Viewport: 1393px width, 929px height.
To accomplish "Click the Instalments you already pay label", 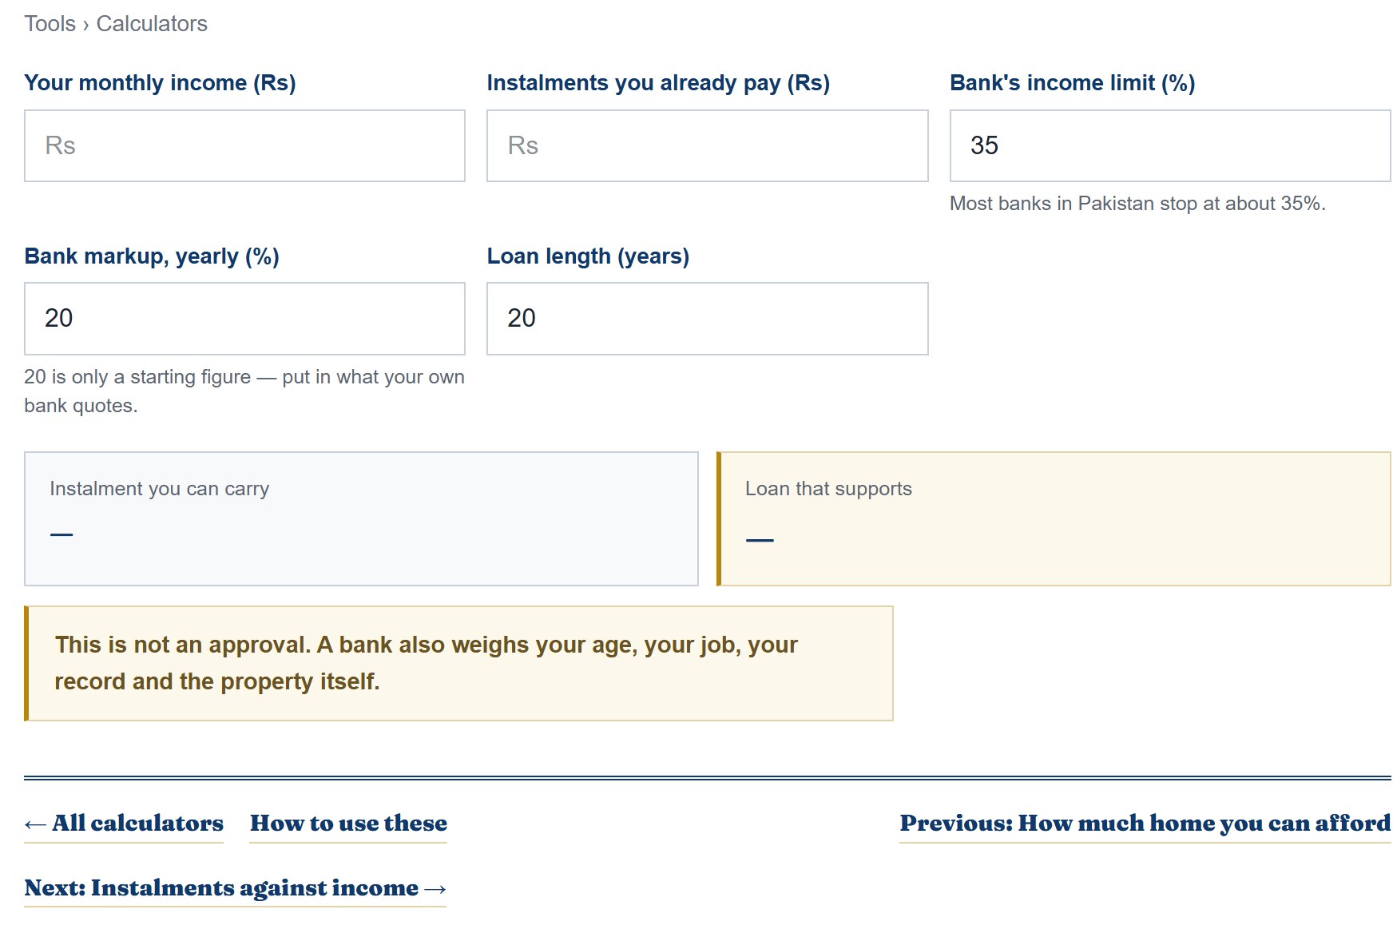I will pyautogui.click(x=658, y=83).
